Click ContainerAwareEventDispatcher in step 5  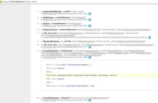pos(136,30)
